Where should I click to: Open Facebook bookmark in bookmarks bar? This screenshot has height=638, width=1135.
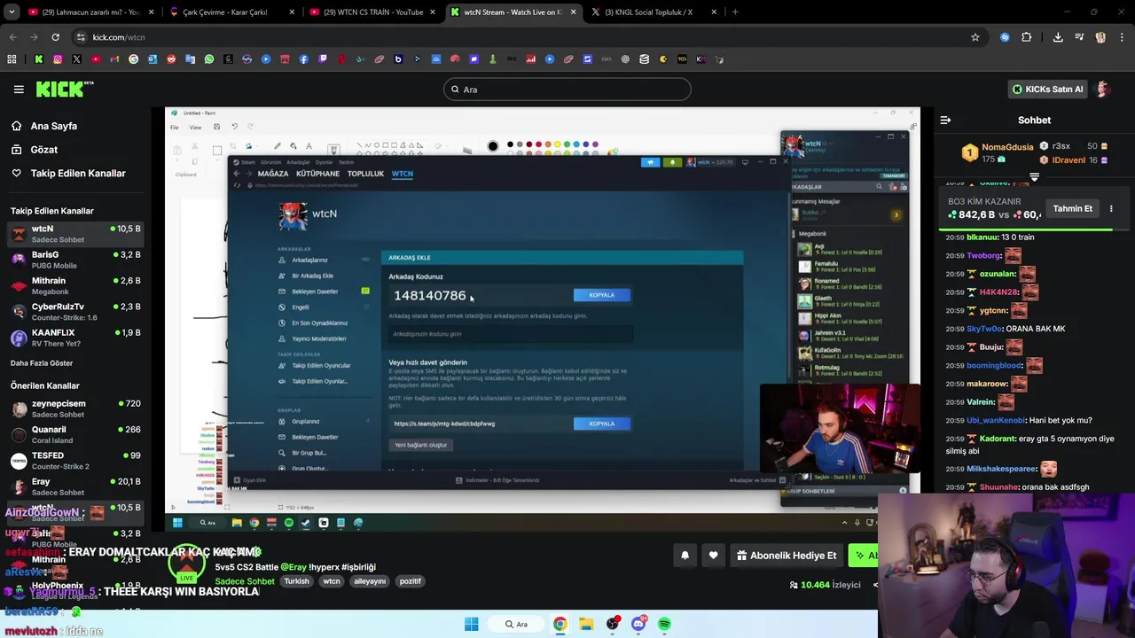(x=304, y=59)
